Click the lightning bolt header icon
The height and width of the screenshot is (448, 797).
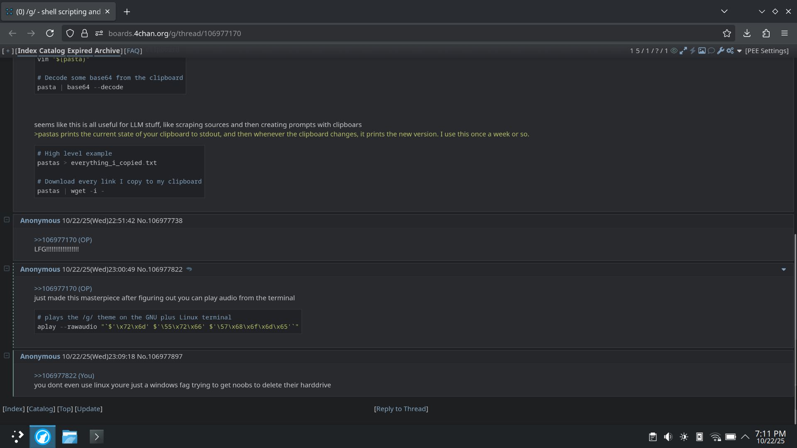pos(692,51)
